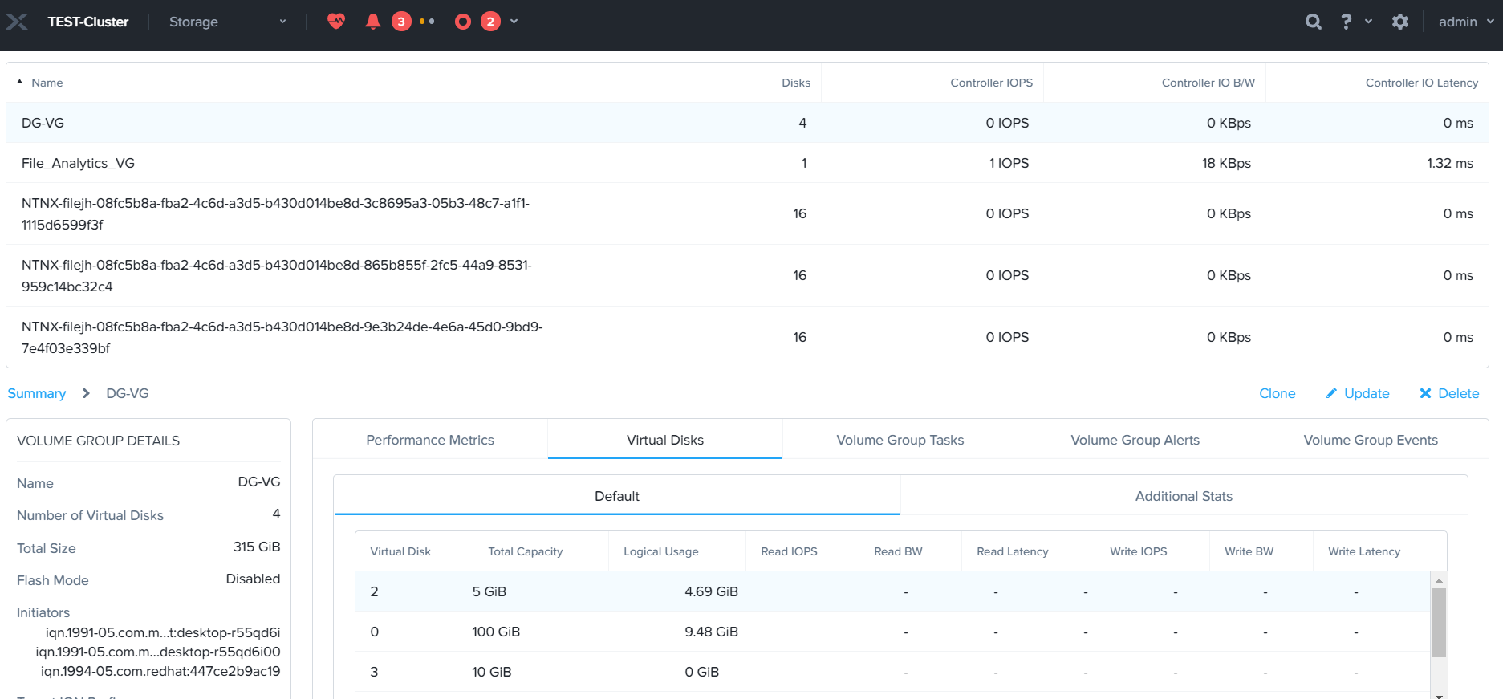Click the Logical Usage column header
Screen dimensions: 1503x699
pos(661,551)
